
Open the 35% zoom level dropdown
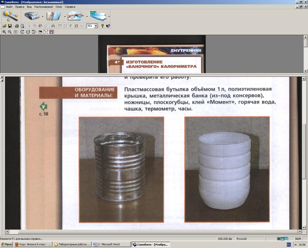click(96, 26)
